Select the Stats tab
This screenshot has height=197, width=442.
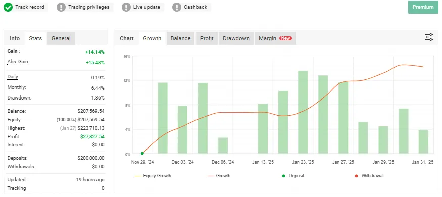(35, 38)
